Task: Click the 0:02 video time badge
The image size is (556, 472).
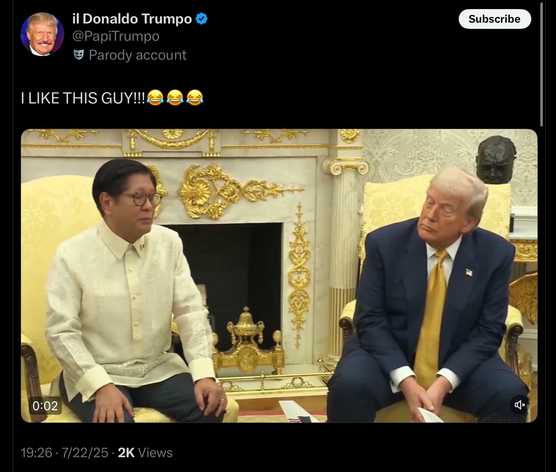Action: tap(45, 406)
